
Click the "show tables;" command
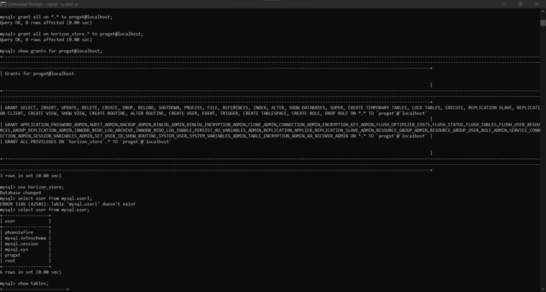(x=33, y=284)
